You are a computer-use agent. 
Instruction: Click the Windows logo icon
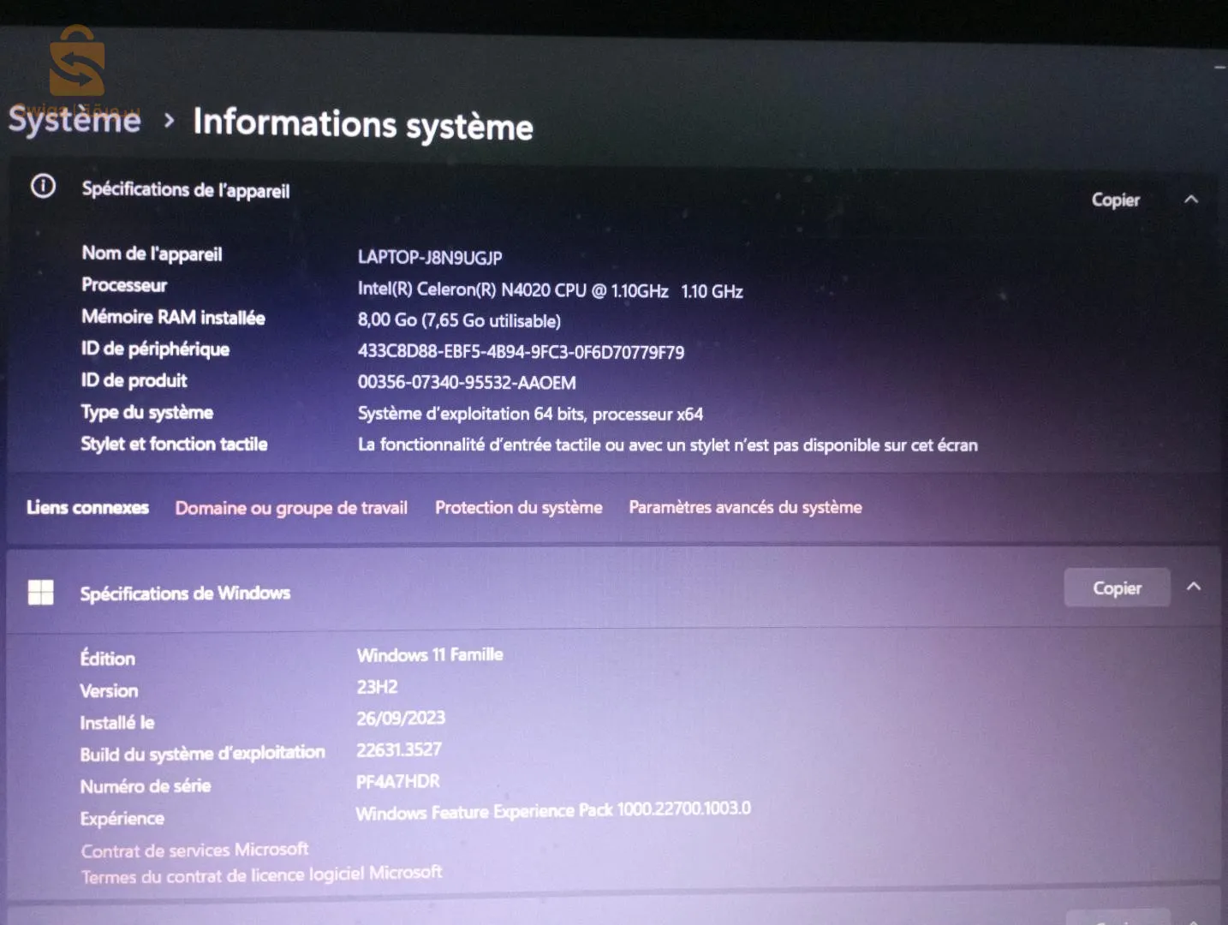pyautogui.click(x=40, y=592)
